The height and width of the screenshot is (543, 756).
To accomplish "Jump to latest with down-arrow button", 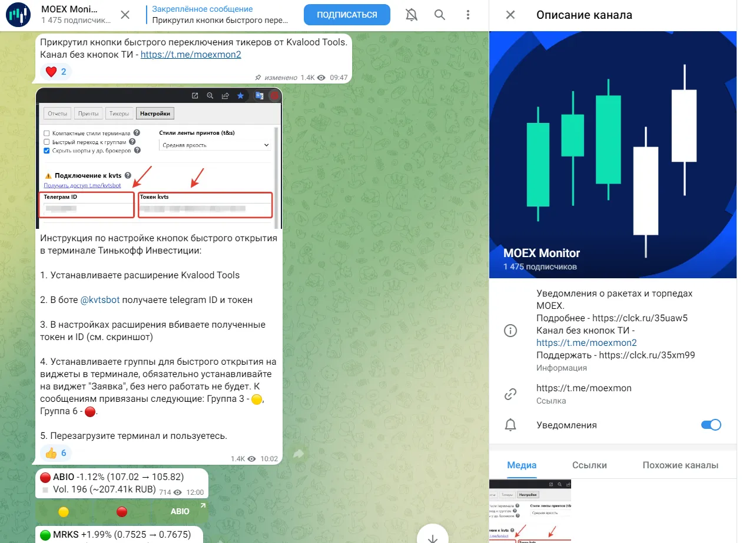I will tap(433, 537).
